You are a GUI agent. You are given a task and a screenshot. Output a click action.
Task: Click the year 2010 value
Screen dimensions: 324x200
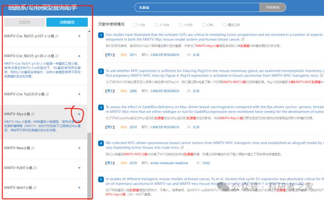pyautogui.click(x=133, y=127)
